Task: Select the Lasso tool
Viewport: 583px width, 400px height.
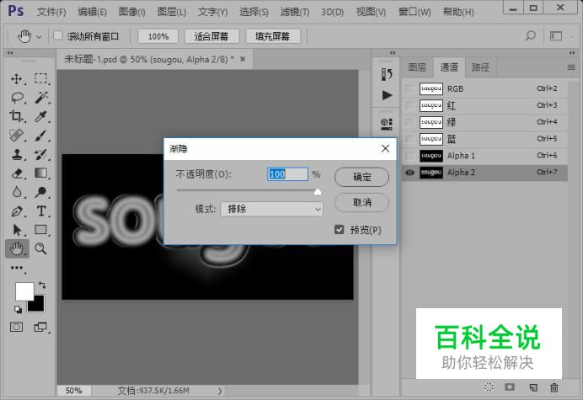Action: tap(17, 98)
